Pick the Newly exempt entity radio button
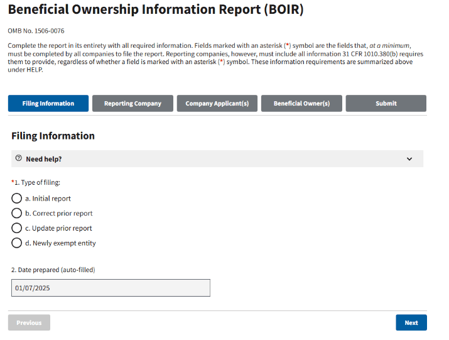This screenshot has width=449, height=340. (17, 243)
